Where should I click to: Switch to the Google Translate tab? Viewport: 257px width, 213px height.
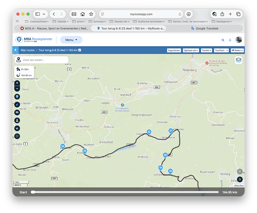click(x=205, y=29)
